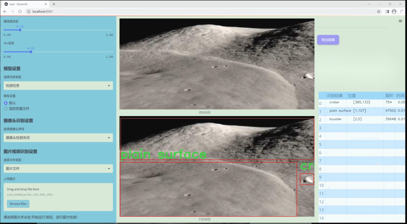The width and height of the screenshot is (407, 224).
Task: Open a new browser tab
Action: (54, 4)
